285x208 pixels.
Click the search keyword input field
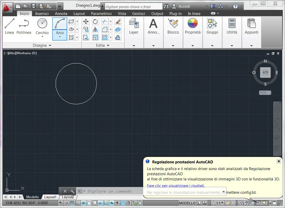coord(134,7)
